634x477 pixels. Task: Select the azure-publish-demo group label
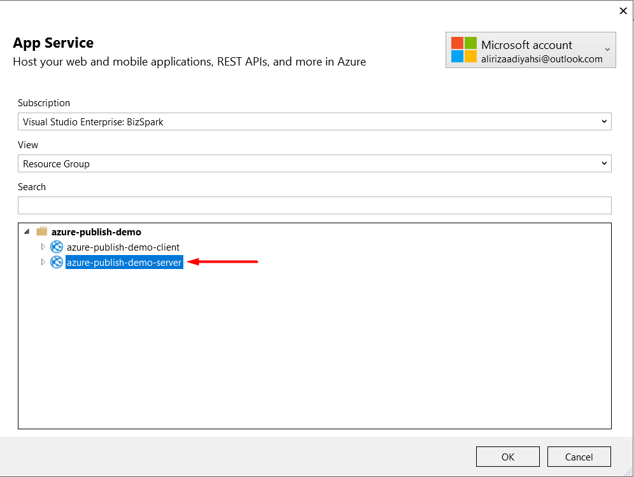[96, 232]
